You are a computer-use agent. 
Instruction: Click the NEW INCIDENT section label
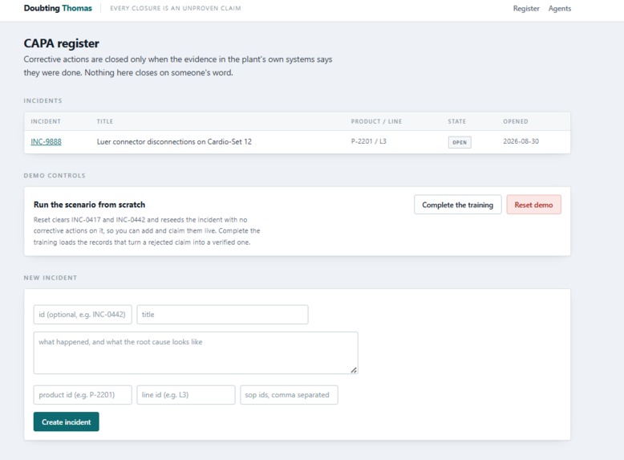[x=51, y=278]
